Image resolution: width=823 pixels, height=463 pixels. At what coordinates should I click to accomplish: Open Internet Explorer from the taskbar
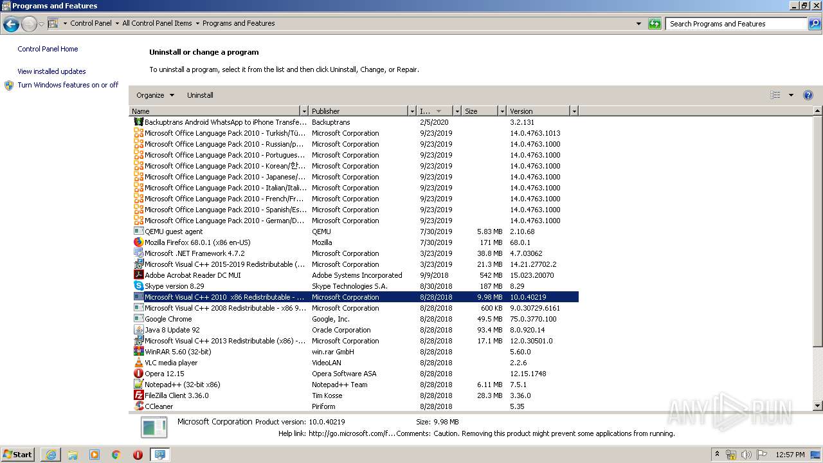coord(51,455)
